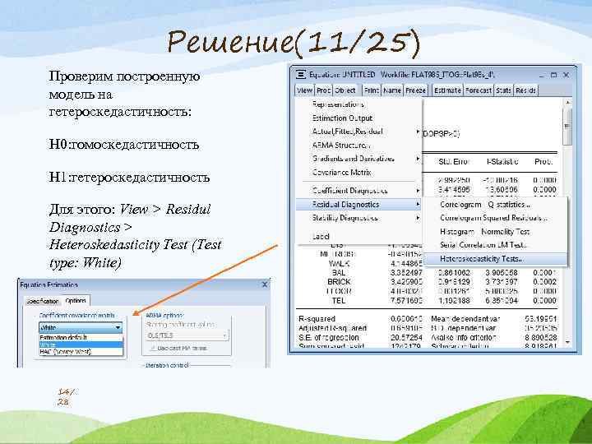Click the Object toolbar button
The width and height of the screenshot is (592, 444).
tap(345, 90)
